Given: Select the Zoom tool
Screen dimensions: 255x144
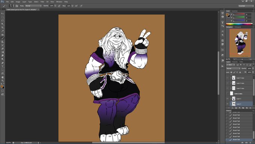Looking at the screenshot, I should tap(3, 80).
